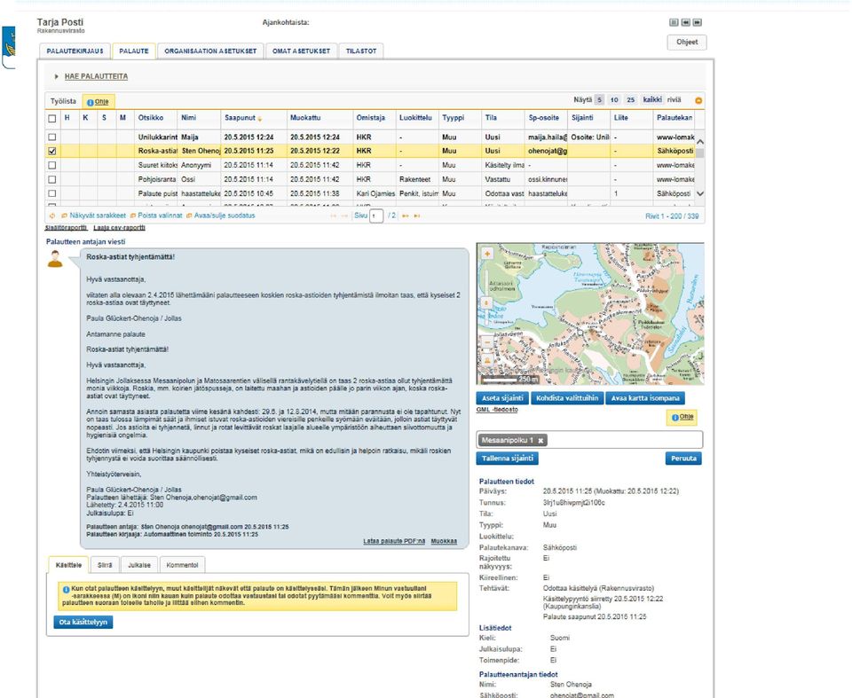Open the Palautekirjaus tab
The image size is (852, 698).
(75, 51)
